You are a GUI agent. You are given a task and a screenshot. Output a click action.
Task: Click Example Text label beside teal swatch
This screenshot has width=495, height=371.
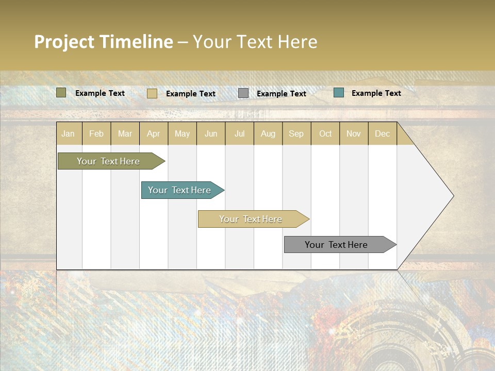pyautogui.click(x=376, y=93)
